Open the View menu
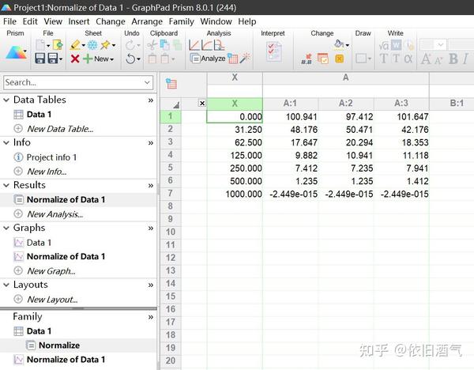 53,21
